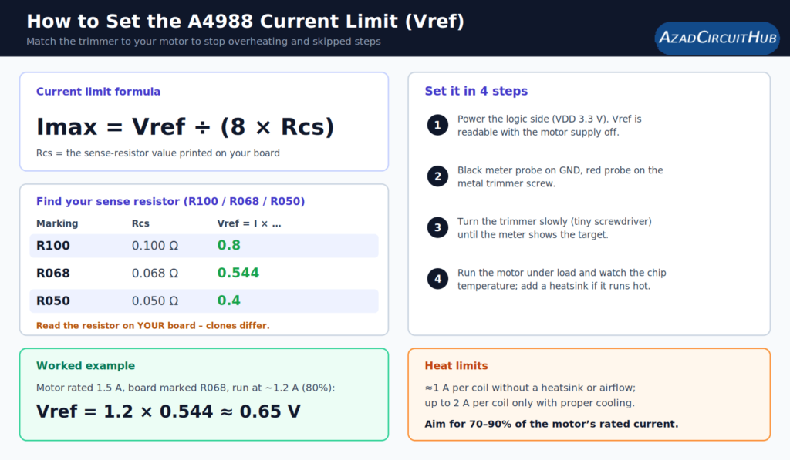This screenshot has height=460, width=790.
Task: Click the "Worked example" heading
Action: coord(86,366)
